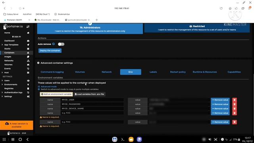Open the apps grid in taskbar
Viewport: 254px width, 143px height.
(4, 139)
